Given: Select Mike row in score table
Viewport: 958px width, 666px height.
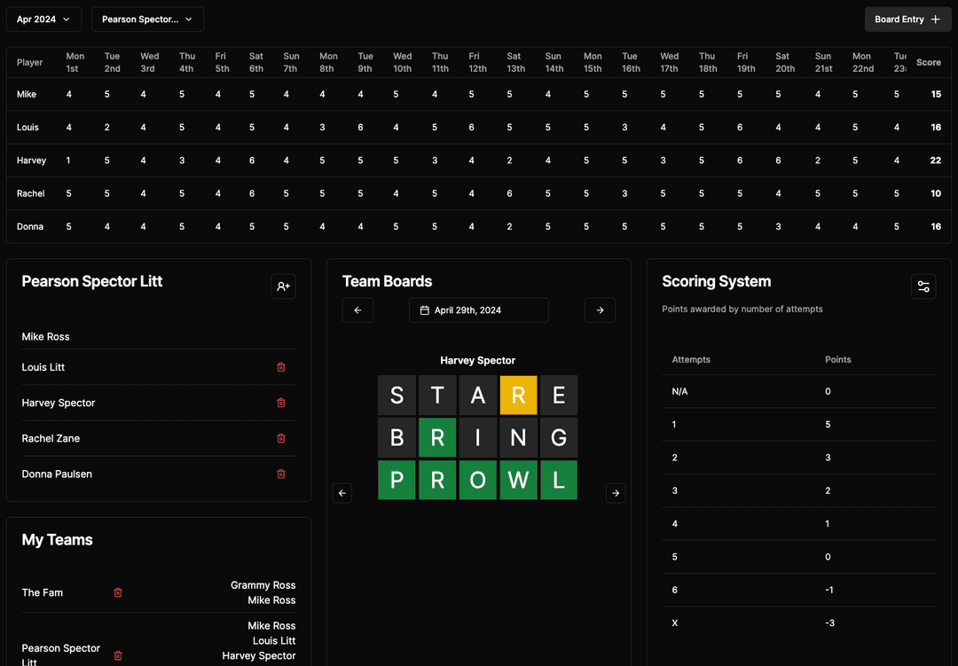Looking at the screenshot, I should (27, 94).
